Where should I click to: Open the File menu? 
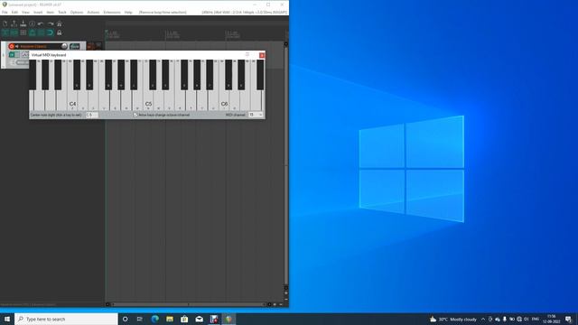coord(5,12)
